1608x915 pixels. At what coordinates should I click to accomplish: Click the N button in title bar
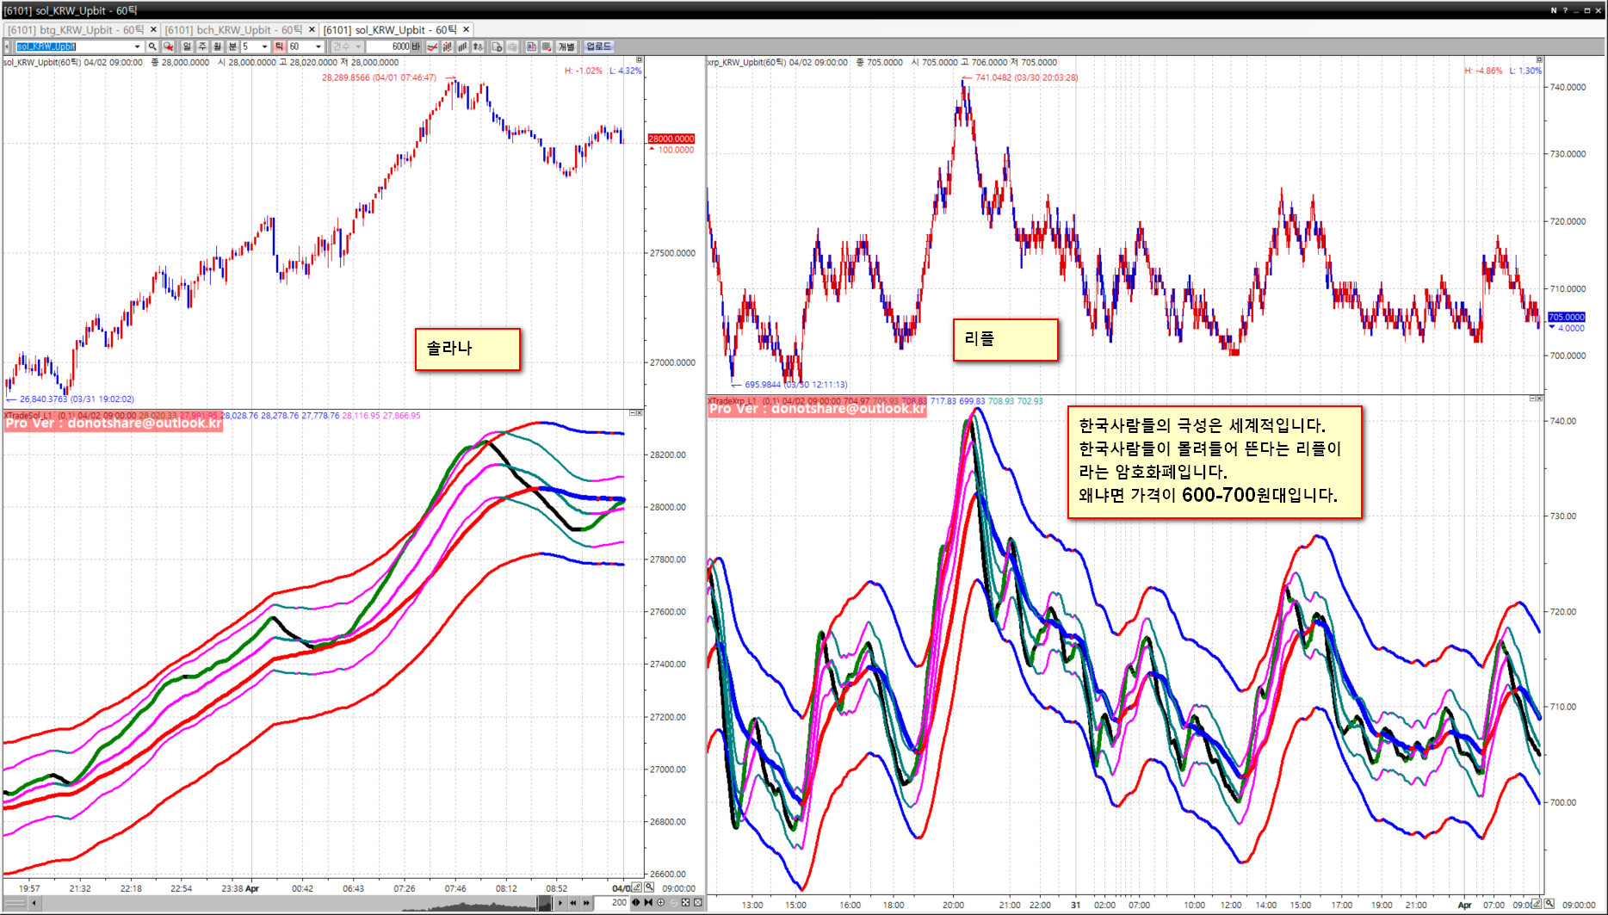coord(1554,10)
